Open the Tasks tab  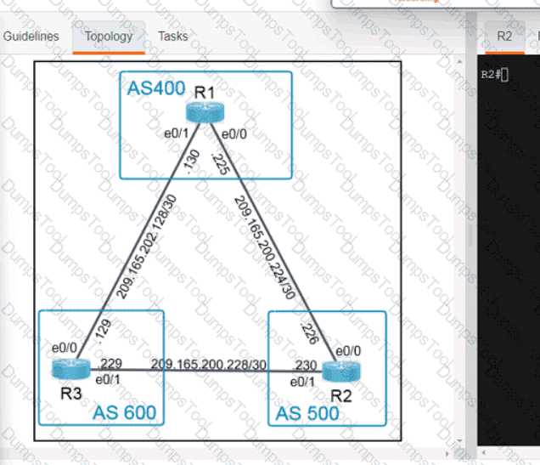pos(173,37)
